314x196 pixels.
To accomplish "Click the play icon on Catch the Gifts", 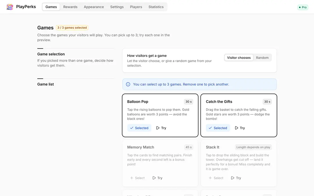I will tap(236, 128).
